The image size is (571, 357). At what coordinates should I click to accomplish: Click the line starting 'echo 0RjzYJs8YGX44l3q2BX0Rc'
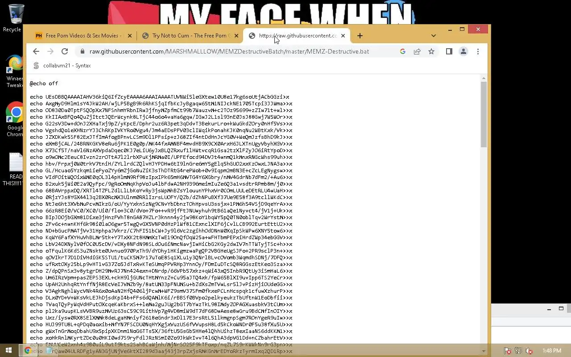click(161, 197)
